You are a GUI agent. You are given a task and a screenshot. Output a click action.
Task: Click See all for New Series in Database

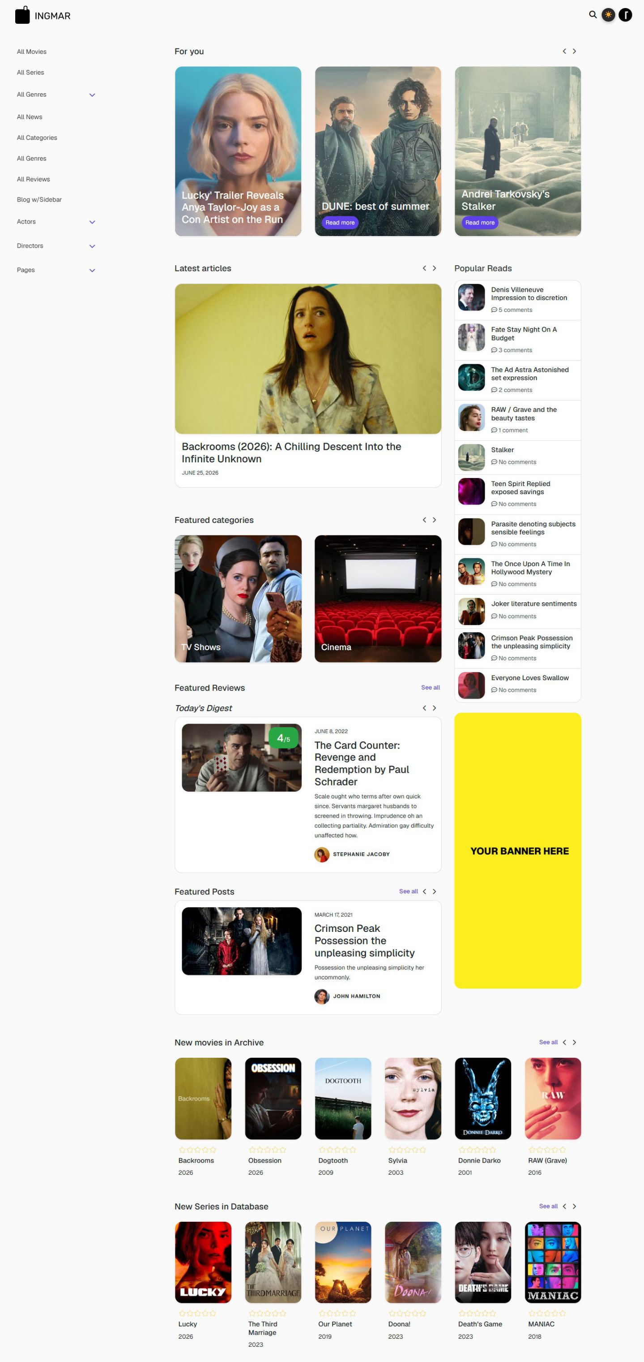pyautogui.click(x=548, y=1206)
